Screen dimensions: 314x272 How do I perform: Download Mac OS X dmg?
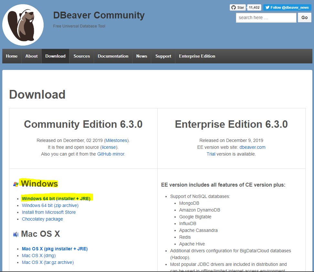tap(39, 256)
